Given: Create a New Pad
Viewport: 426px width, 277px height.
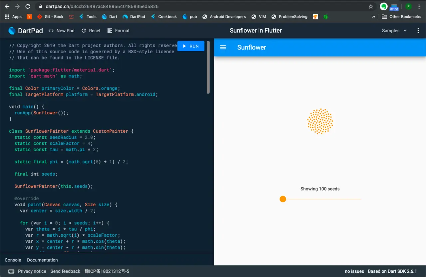Looking at the screenshot, I should pos(62,31).
